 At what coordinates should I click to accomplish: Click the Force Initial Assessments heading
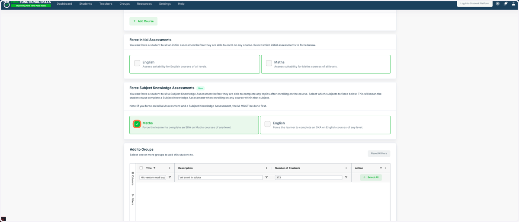[x=151, y=40]
